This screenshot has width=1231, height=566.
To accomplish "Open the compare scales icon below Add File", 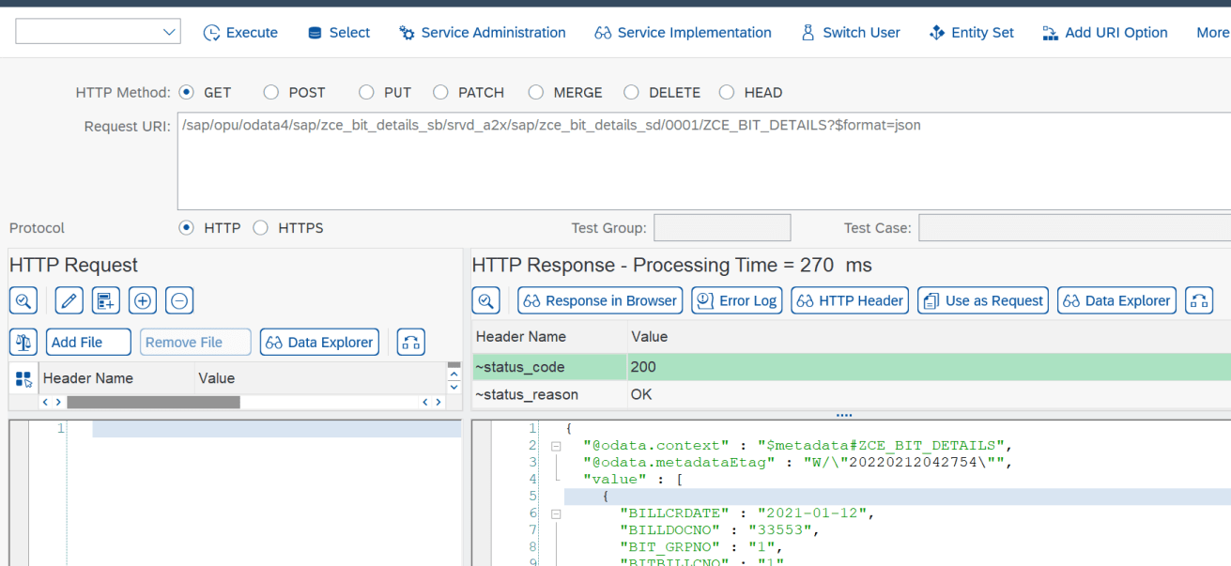I will (x=23, y=342).
